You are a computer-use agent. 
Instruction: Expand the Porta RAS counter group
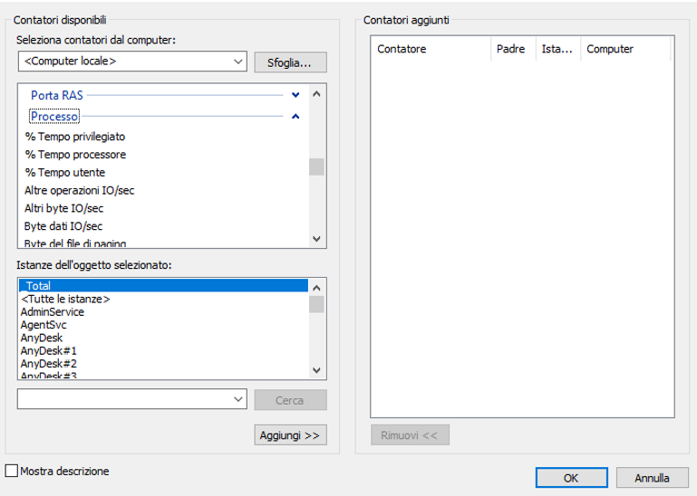[x=295, y=94]
